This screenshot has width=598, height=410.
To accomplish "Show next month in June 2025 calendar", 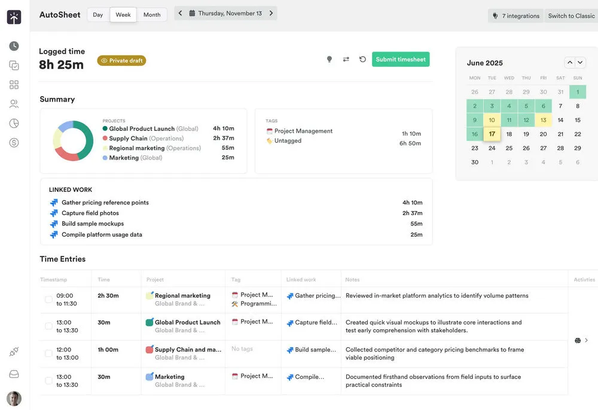I will (x=580, y=63).
